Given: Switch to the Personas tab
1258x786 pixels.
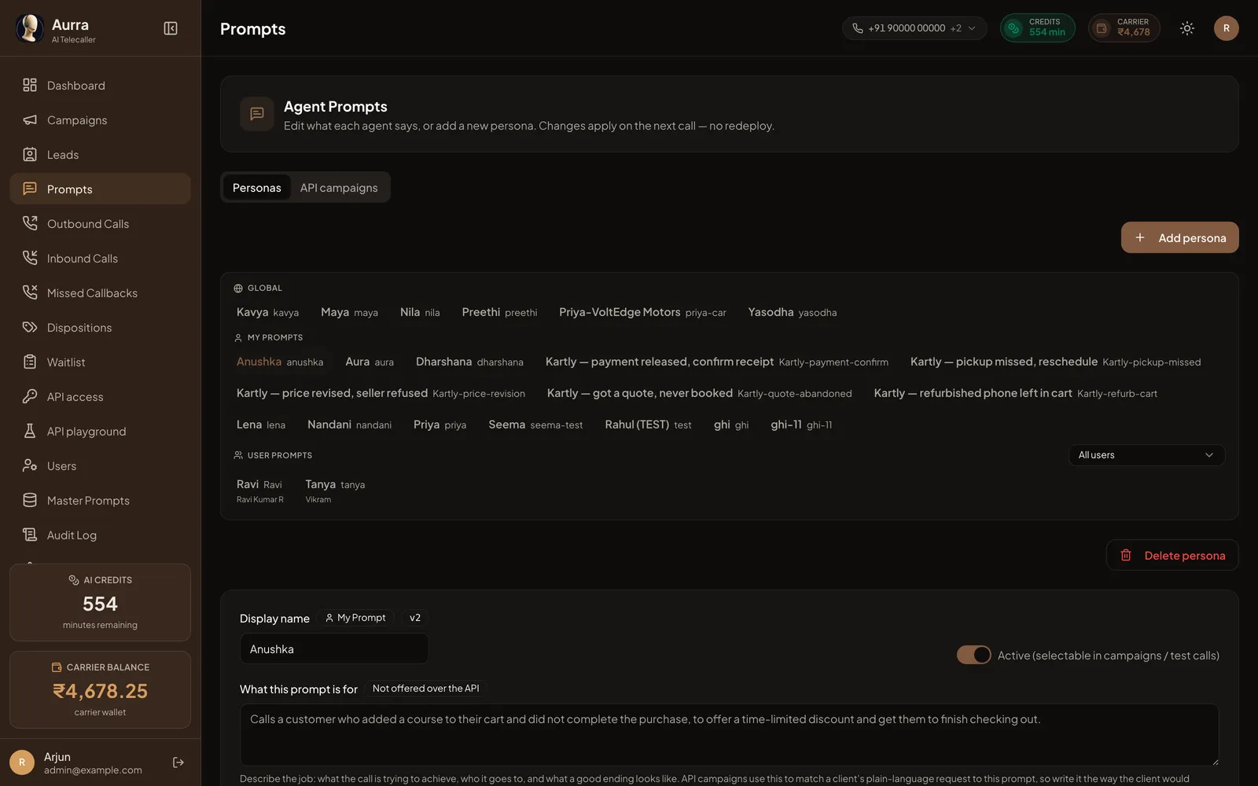Looking at the screenshot, I should tap(257, 187).
